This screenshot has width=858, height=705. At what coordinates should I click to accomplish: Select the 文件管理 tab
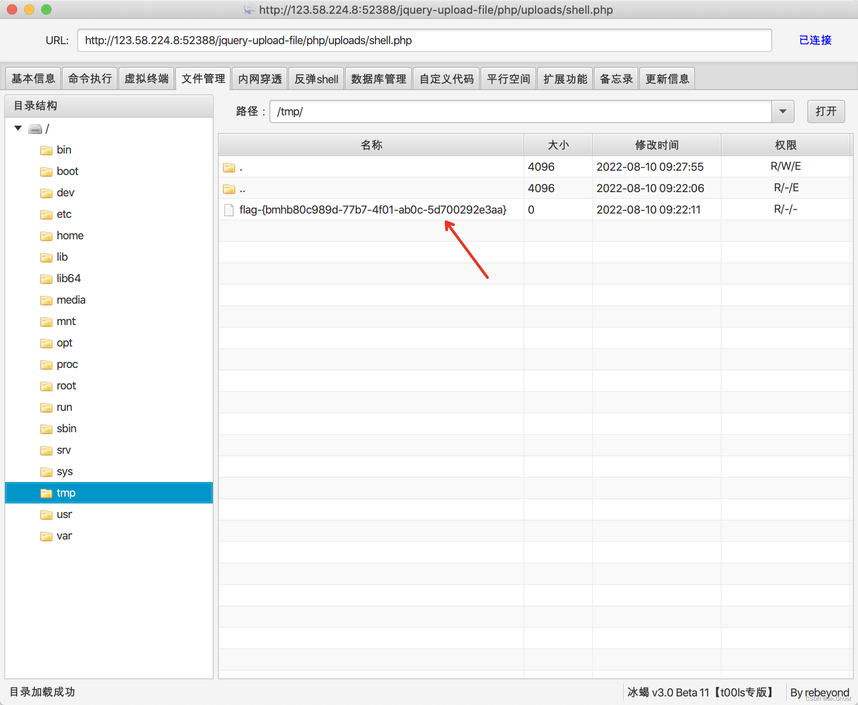click(x=203, y=79)
